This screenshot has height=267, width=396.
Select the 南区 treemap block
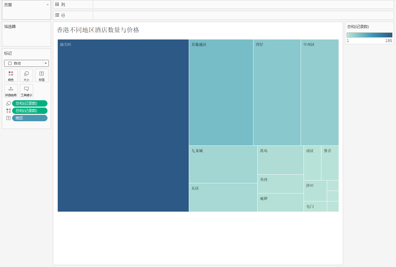[312, 163]
